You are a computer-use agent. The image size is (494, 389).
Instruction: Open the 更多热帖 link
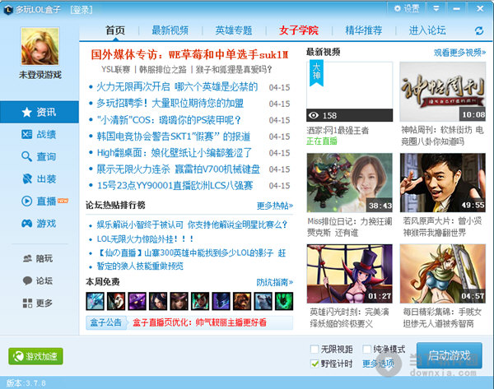tap(275, 206)
